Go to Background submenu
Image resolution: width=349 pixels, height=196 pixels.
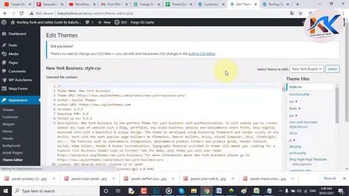tap(11, 145)
